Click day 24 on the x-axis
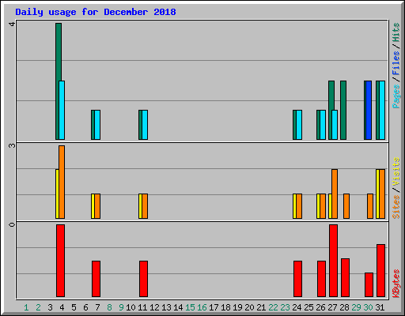405x316 pixels. 297,307
